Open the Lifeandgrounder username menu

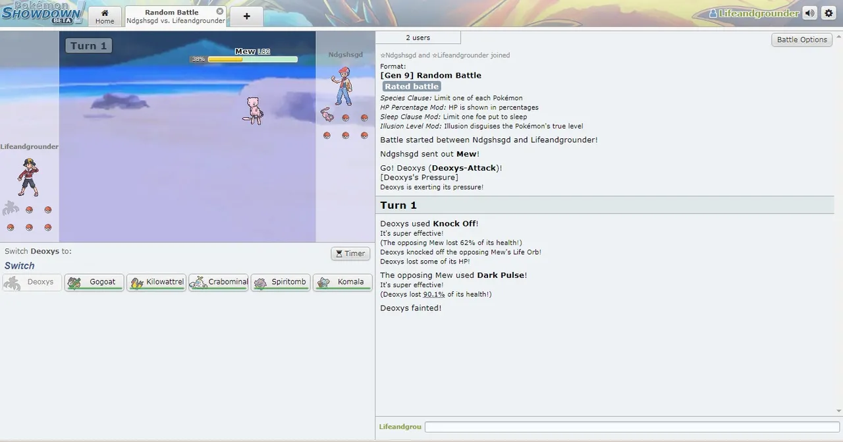(753, 13)
